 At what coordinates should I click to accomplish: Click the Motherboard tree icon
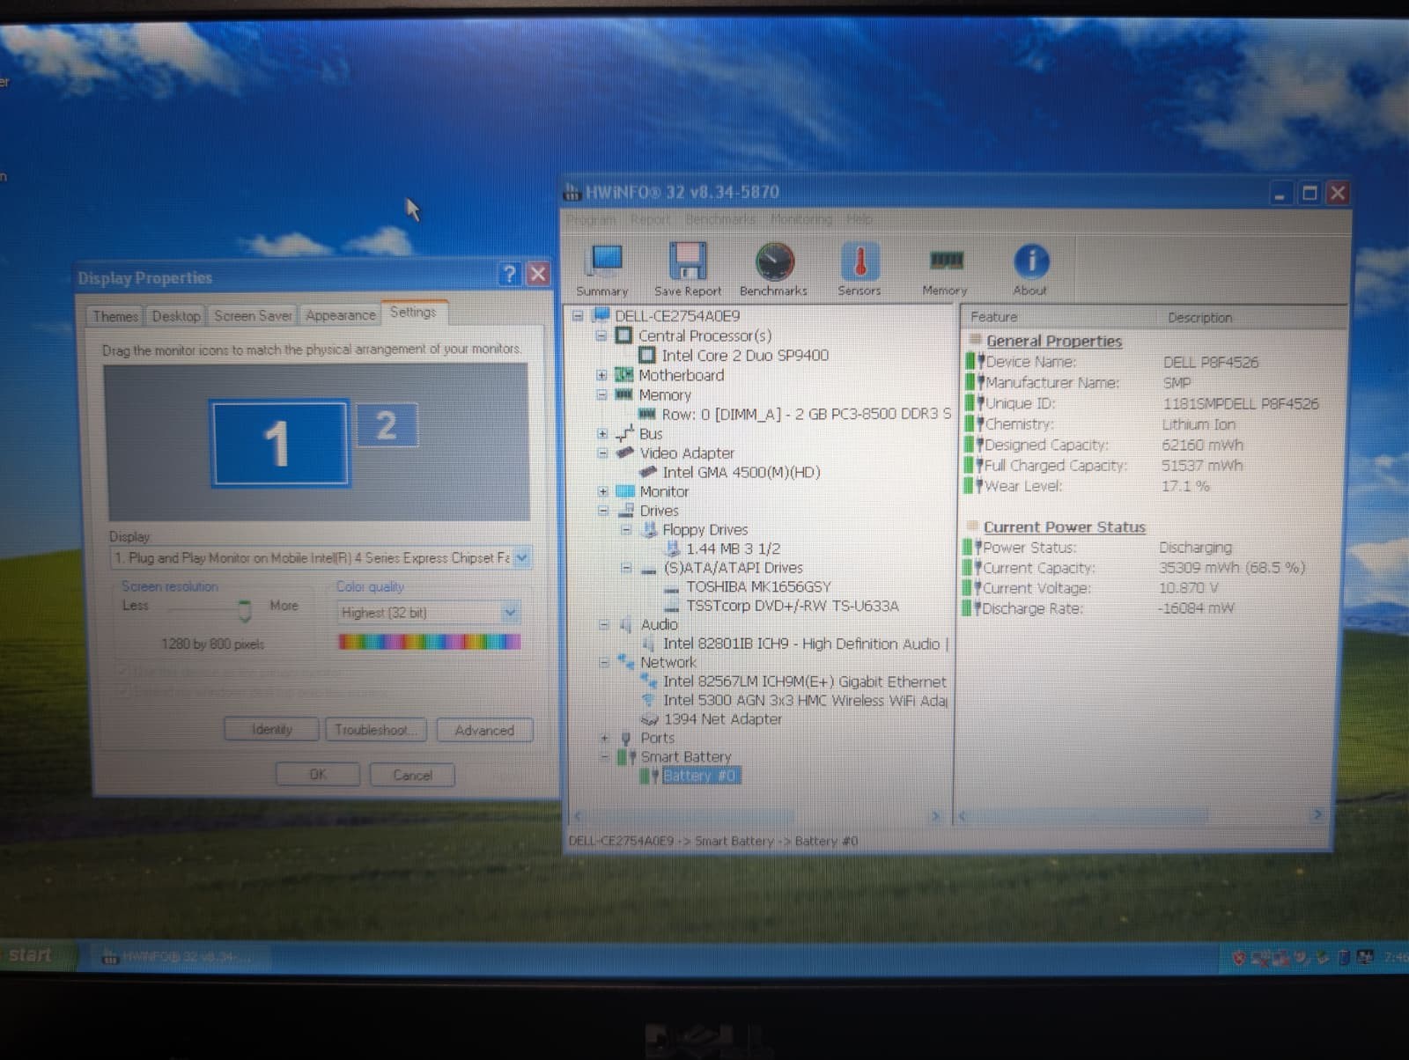(623, 375)
